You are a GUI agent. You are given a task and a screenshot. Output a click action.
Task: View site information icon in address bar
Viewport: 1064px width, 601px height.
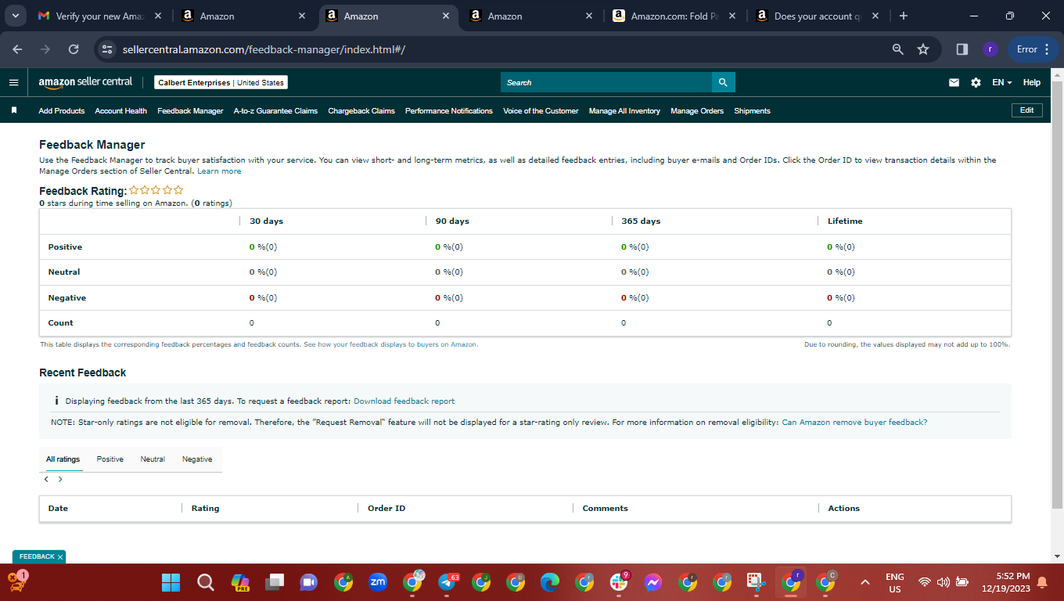click(107, 49)
